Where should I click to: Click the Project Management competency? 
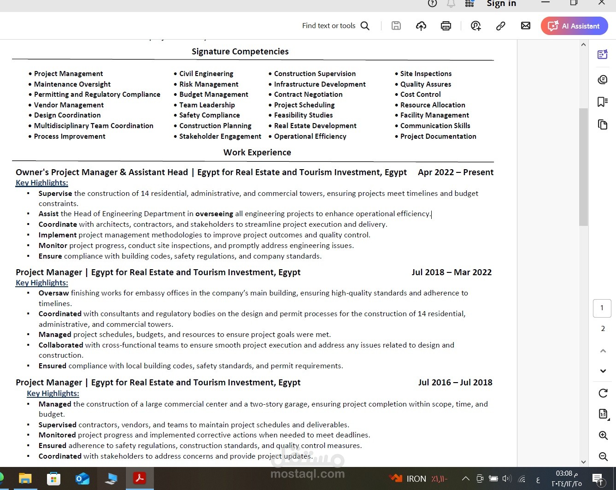coord(68,74)
